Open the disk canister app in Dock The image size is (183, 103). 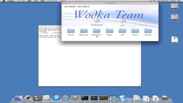point(113,98)
